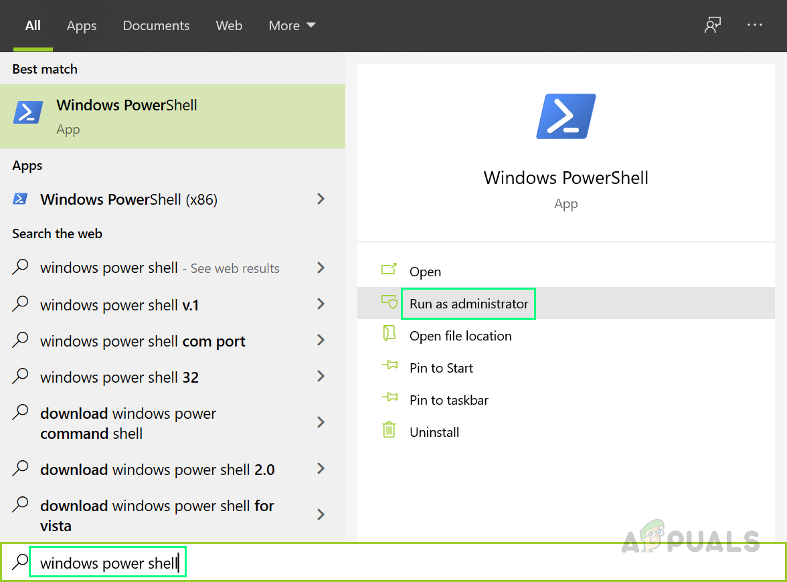This screenshot has width=787, height=582.
Task: Switch to the Documents tab
Action: pos(156,25)
